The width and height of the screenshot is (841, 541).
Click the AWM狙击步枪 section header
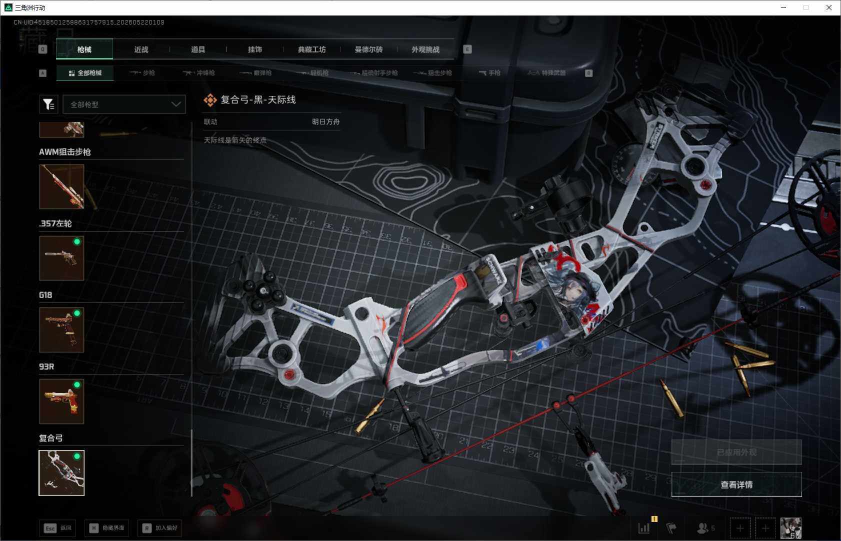coord(65,152)
